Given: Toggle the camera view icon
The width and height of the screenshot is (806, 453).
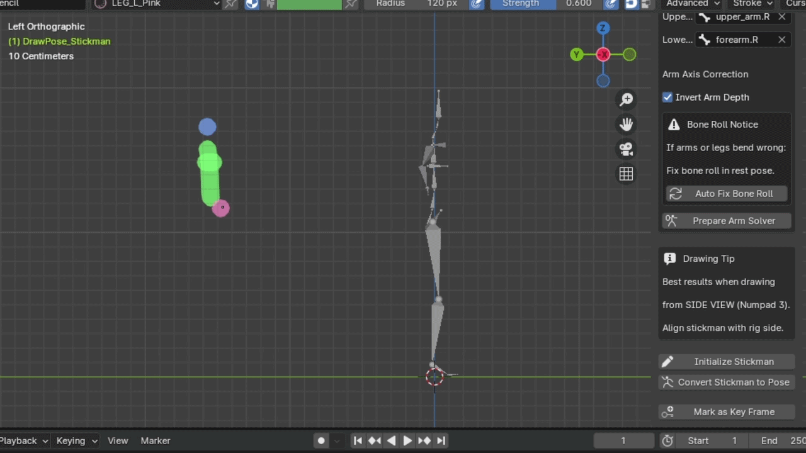Looking at the screenshot, I should 626,149.
